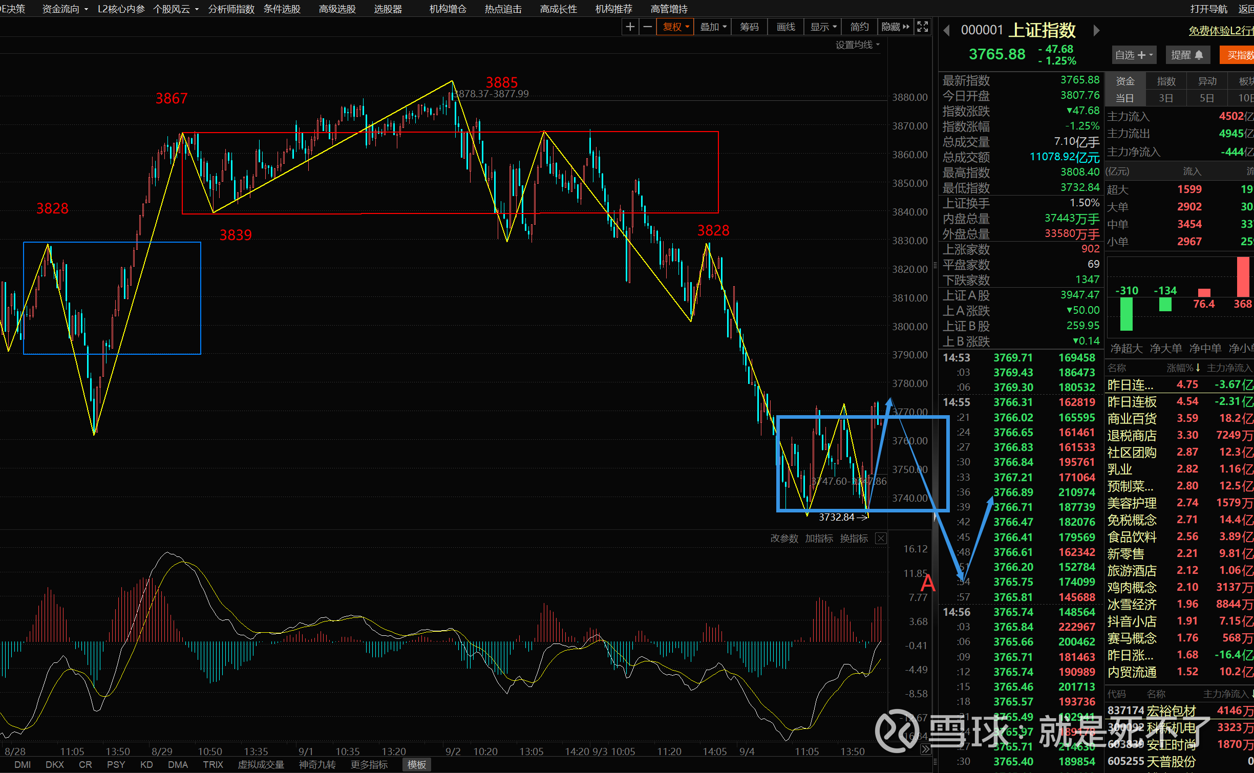Go to next stock arrow
The width and height of the screenshot is (1254, 773).
[1096, 31]
